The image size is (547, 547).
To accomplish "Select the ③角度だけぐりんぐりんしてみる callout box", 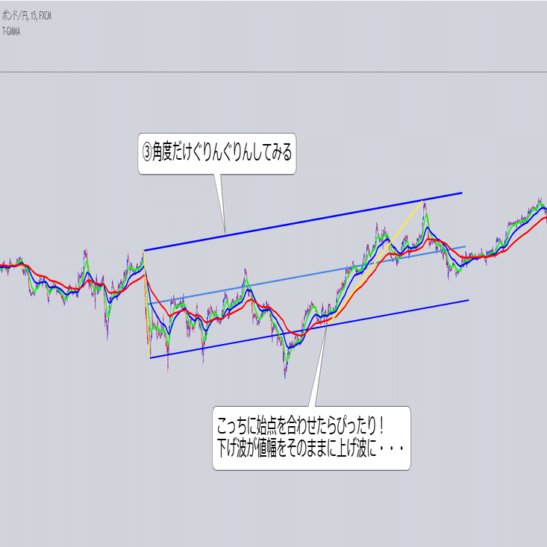I will [x=218, y=154].
